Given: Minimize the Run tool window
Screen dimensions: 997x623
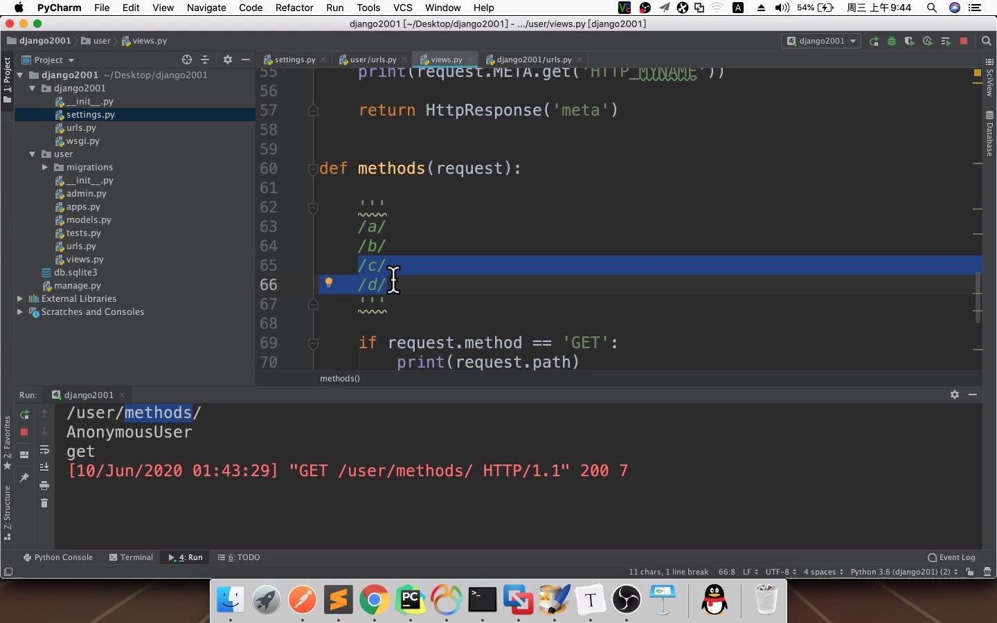Looking at the screenshot, I should pyautogui.click(x=973, y=395).
